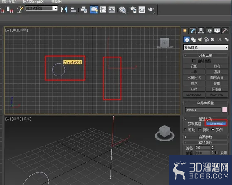Switch to the Create panel tab
The height and width of the screenshot is (185, 232).
185,31
